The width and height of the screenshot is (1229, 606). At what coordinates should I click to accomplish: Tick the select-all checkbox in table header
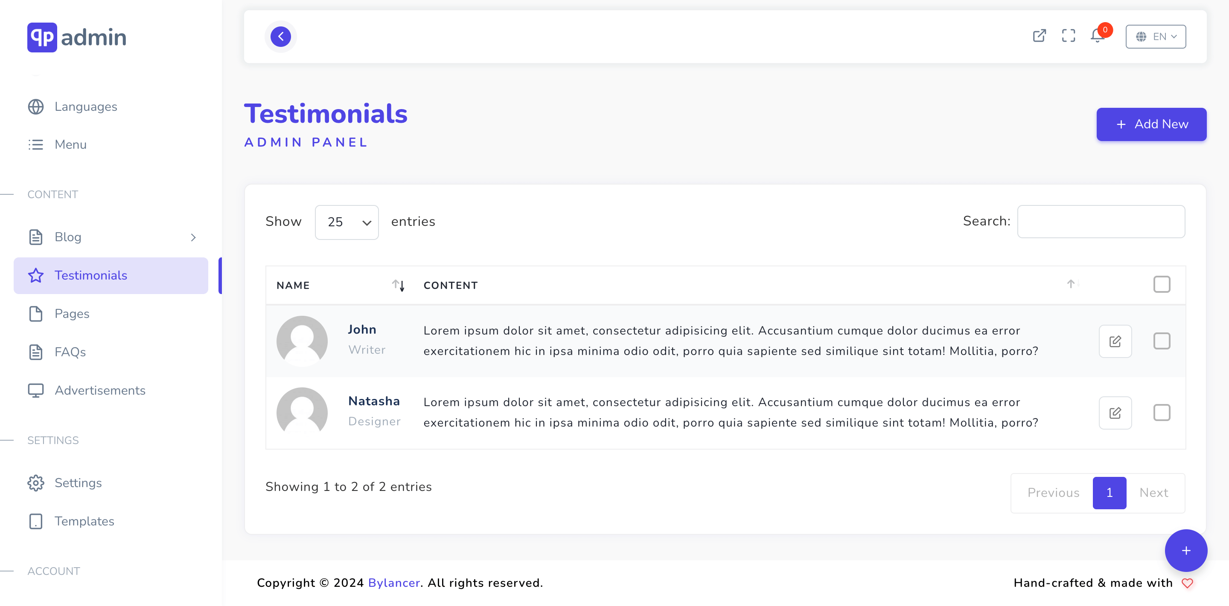point(1161,284)
